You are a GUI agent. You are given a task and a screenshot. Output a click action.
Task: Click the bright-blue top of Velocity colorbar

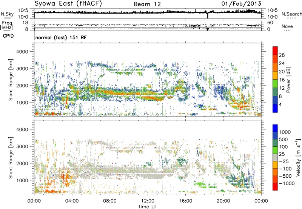[275, 128]
